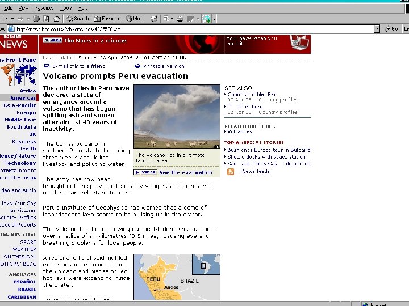The image size is (409, 306).
Task: Open the Favorites pane
Action: point(107,19)
